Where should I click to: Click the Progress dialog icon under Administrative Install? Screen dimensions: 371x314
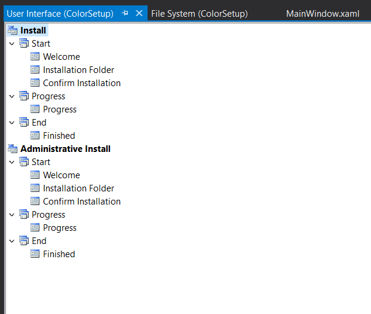point(35,227)
